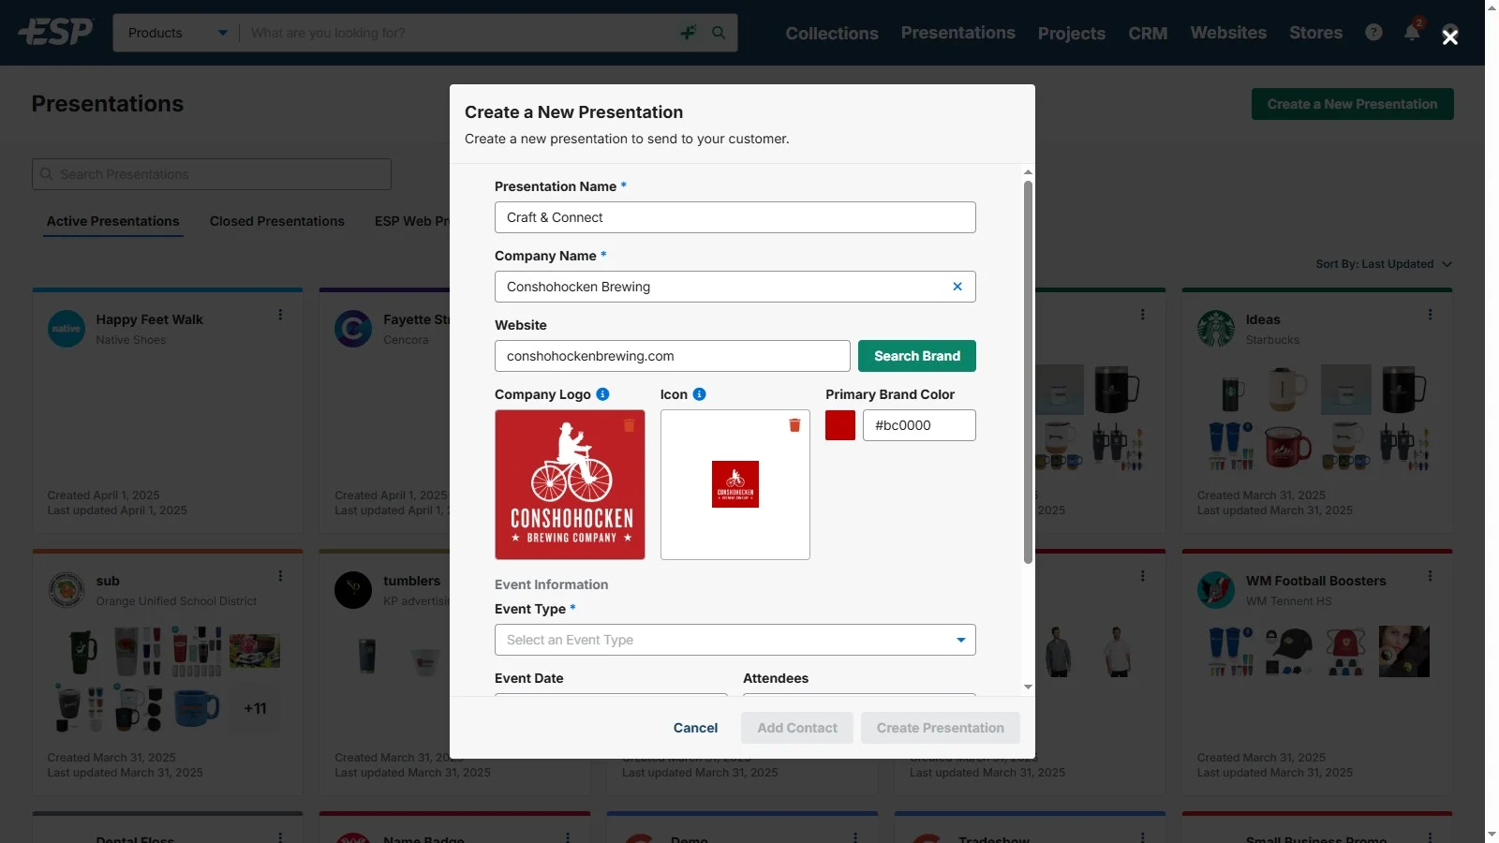Screen dimensions: 1499x843
Task: Clear the Company Name field with X
Action: (957, 287)
